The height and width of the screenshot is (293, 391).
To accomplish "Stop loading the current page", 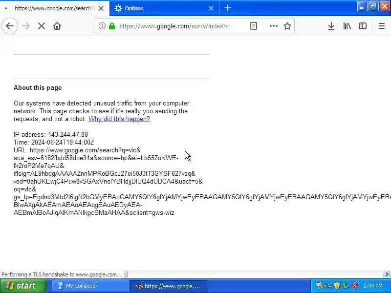I will 42,26.
